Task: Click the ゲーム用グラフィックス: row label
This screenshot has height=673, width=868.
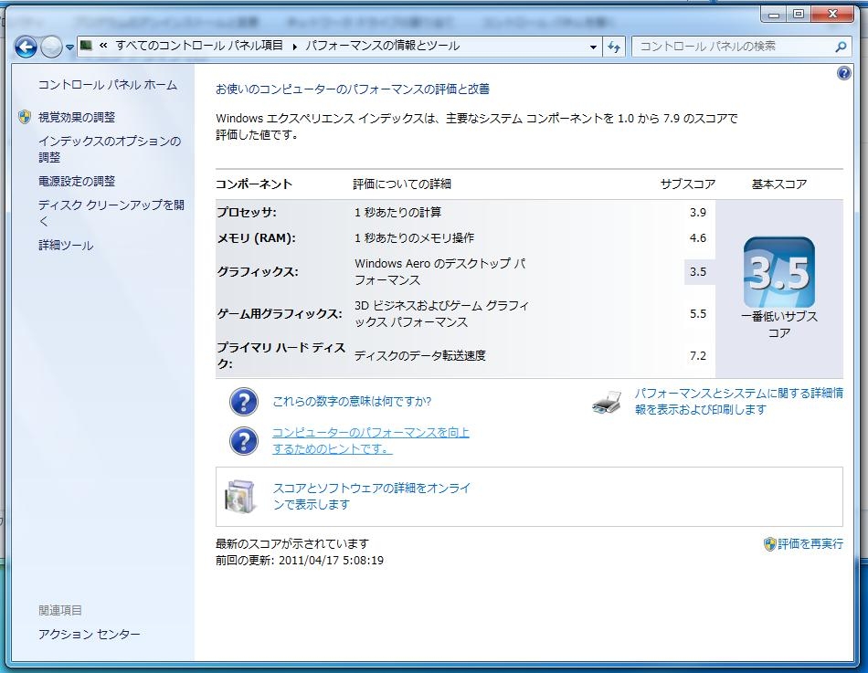Action: 280,314
